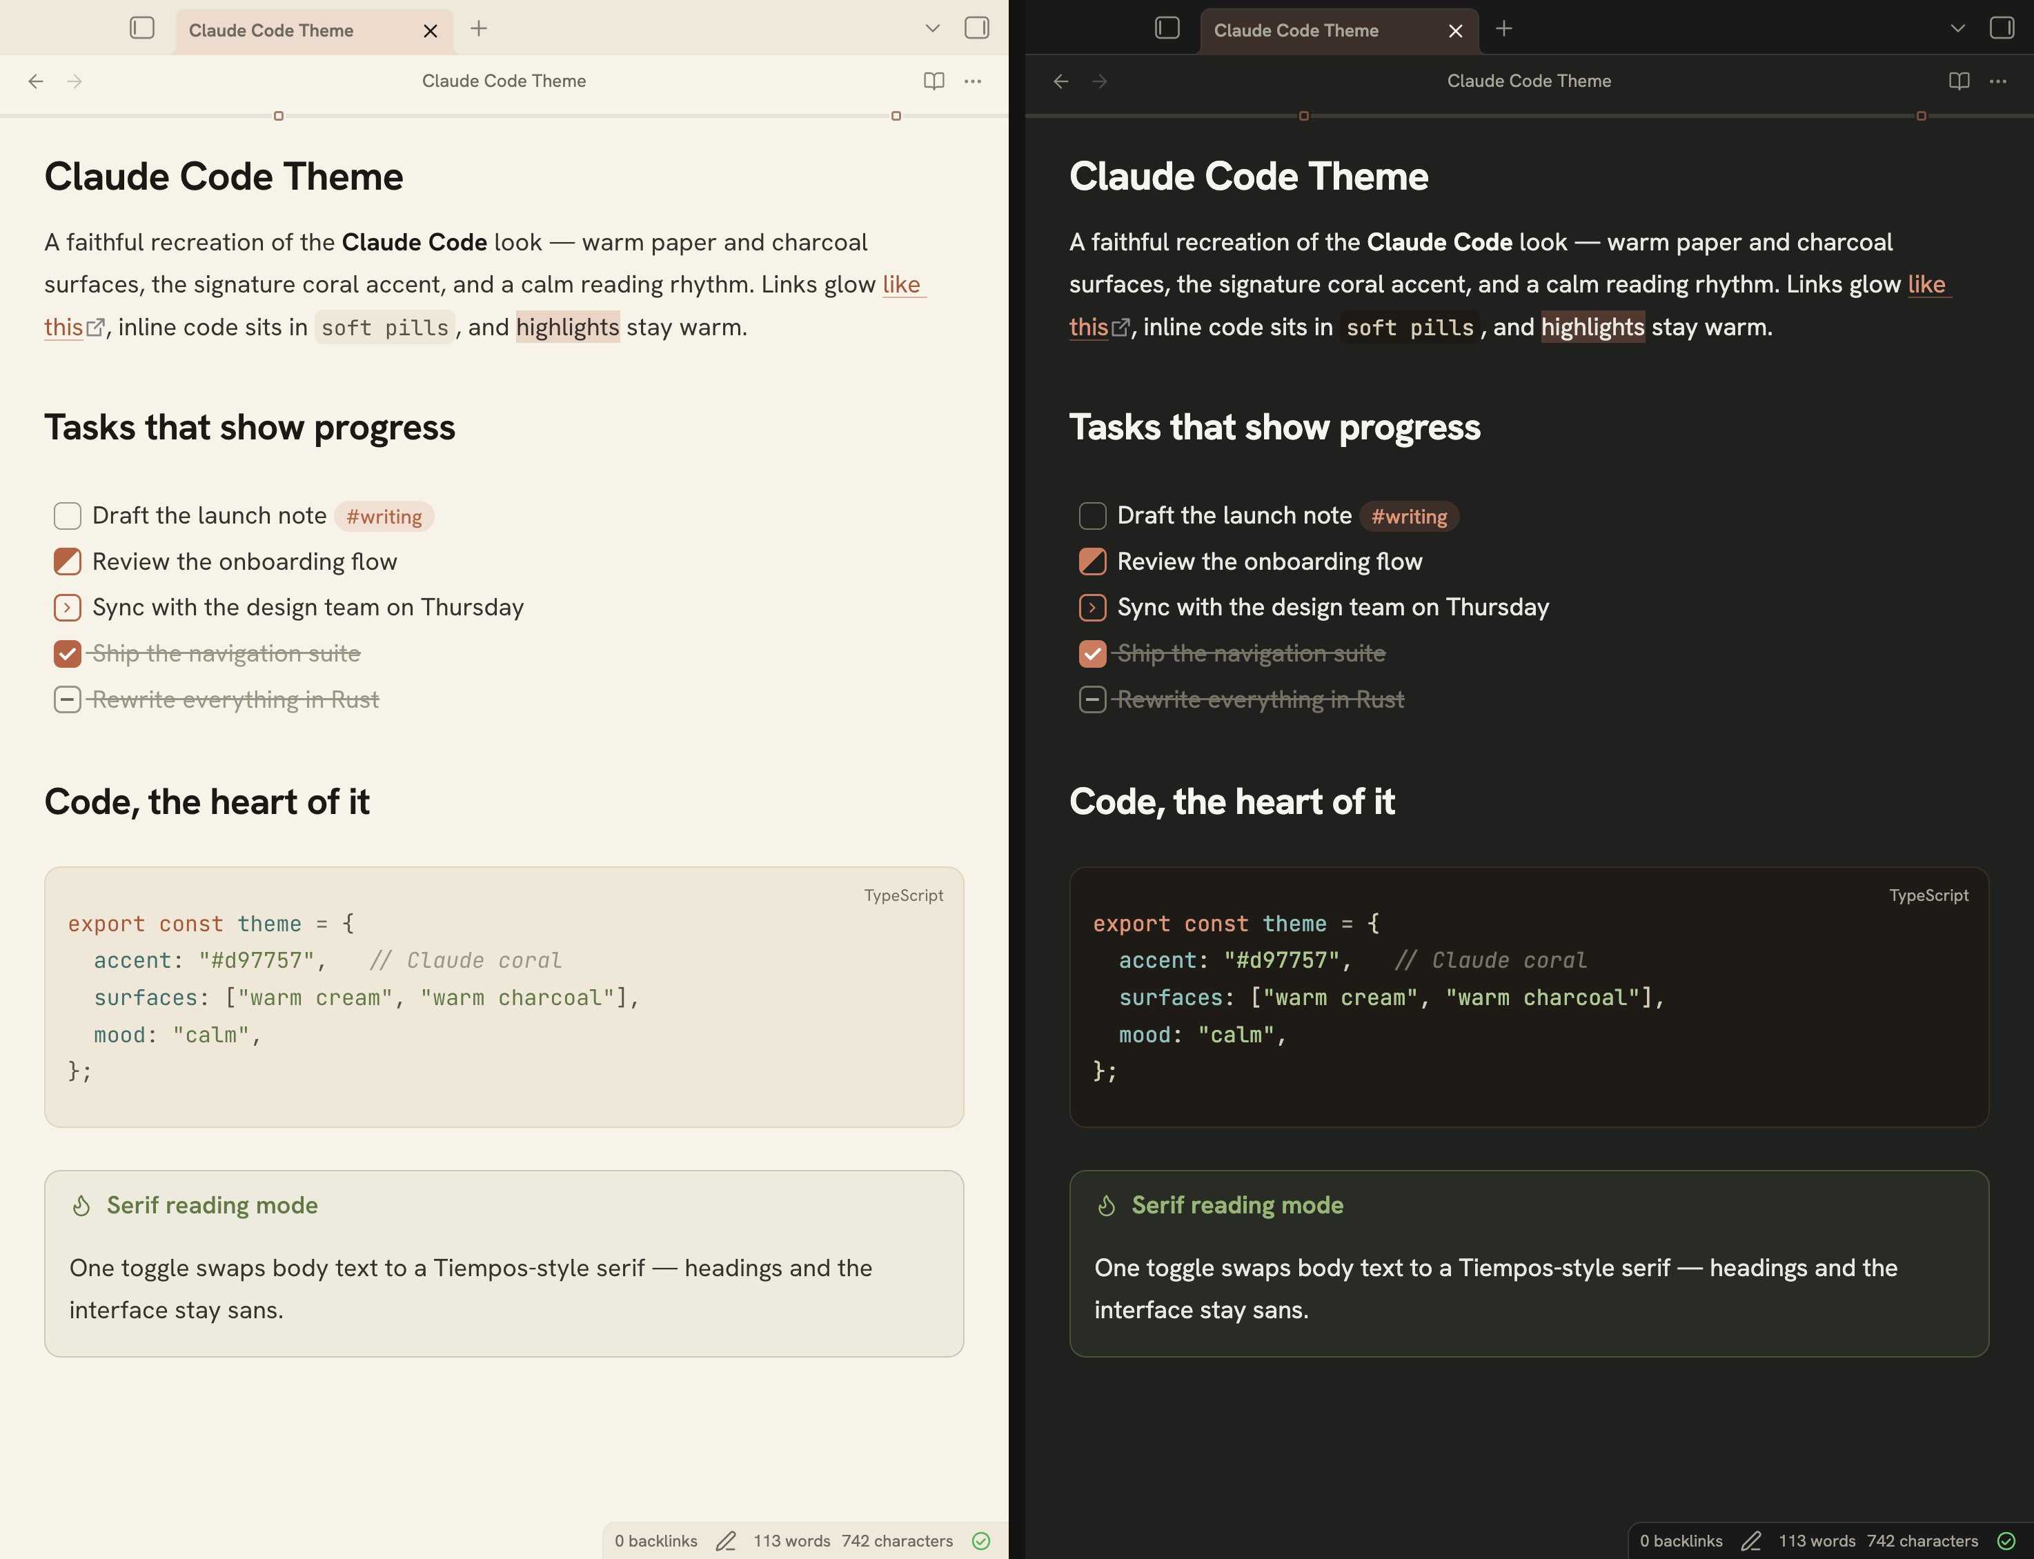This screenshot has height=1559, width=2034.
Task: Click the note title in the light header bar
Action: tap(504, 81)
